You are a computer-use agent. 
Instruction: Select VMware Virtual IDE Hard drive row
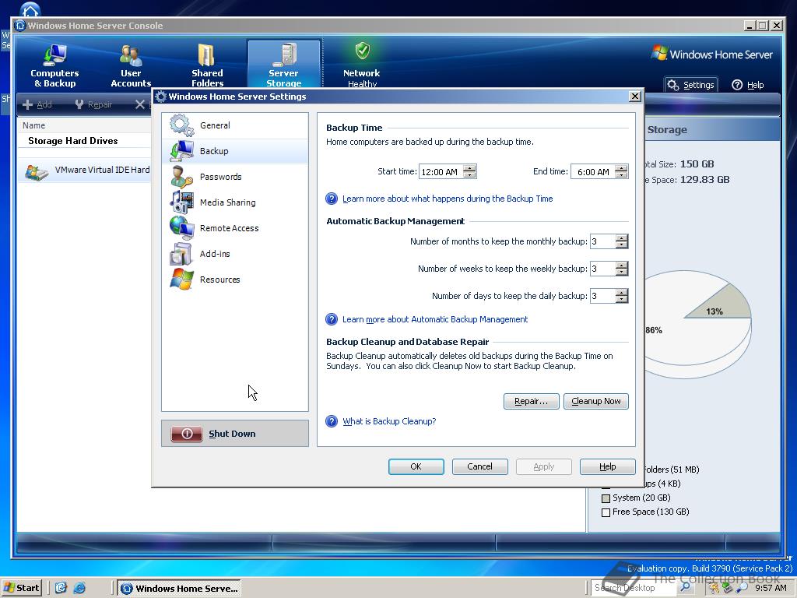click(x=84, y=171)
